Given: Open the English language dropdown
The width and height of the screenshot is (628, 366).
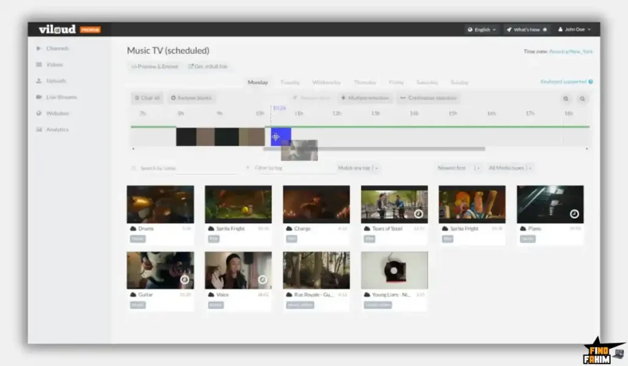Looking at the screenshot, I should (x=481, y=29).
